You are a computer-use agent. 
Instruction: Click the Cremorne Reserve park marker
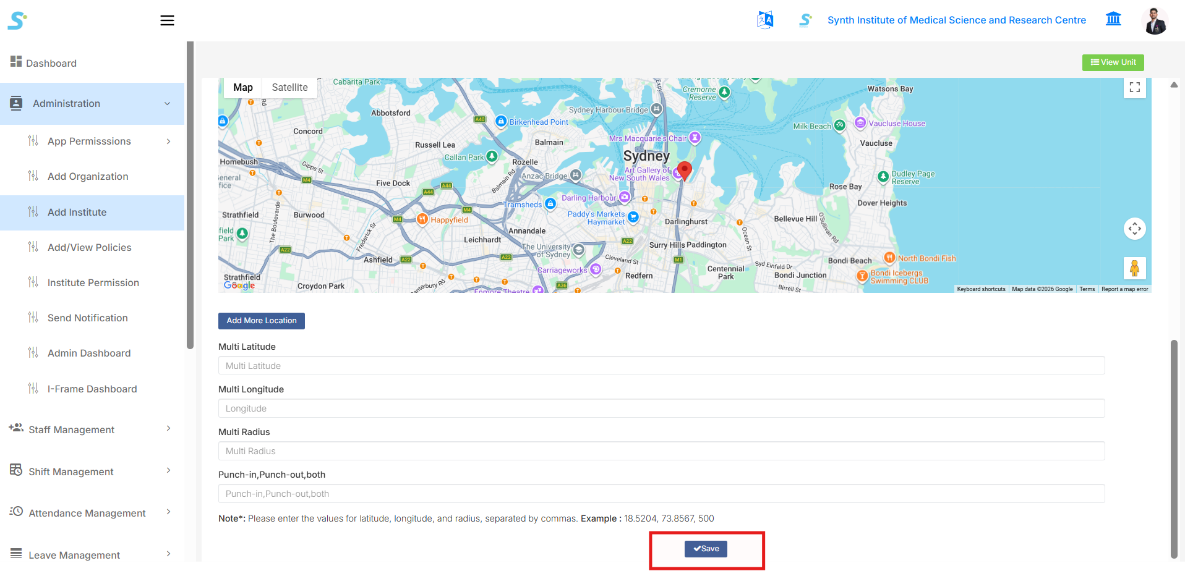[x=725, y=93]
